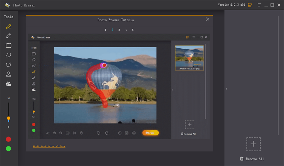The image size is (284, 166).
Task: Click the cart icon in tutorial preview title bar
Action: 187,37
